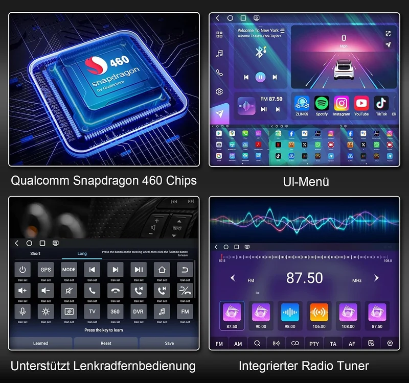Select the 106.00 radio preset
Image resolution: width=409 pixels, height=383 pixels.
pyautogui.click(x=319, y=316)
